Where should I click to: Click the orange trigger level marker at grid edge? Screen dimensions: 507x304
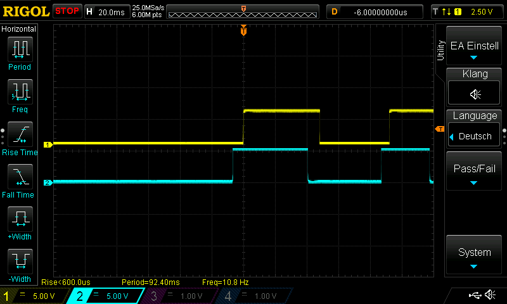click(x=439, y=129)
